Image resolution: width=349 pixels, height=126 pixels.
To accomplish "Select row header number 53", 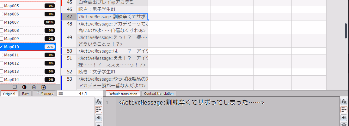I will point(69,82).
